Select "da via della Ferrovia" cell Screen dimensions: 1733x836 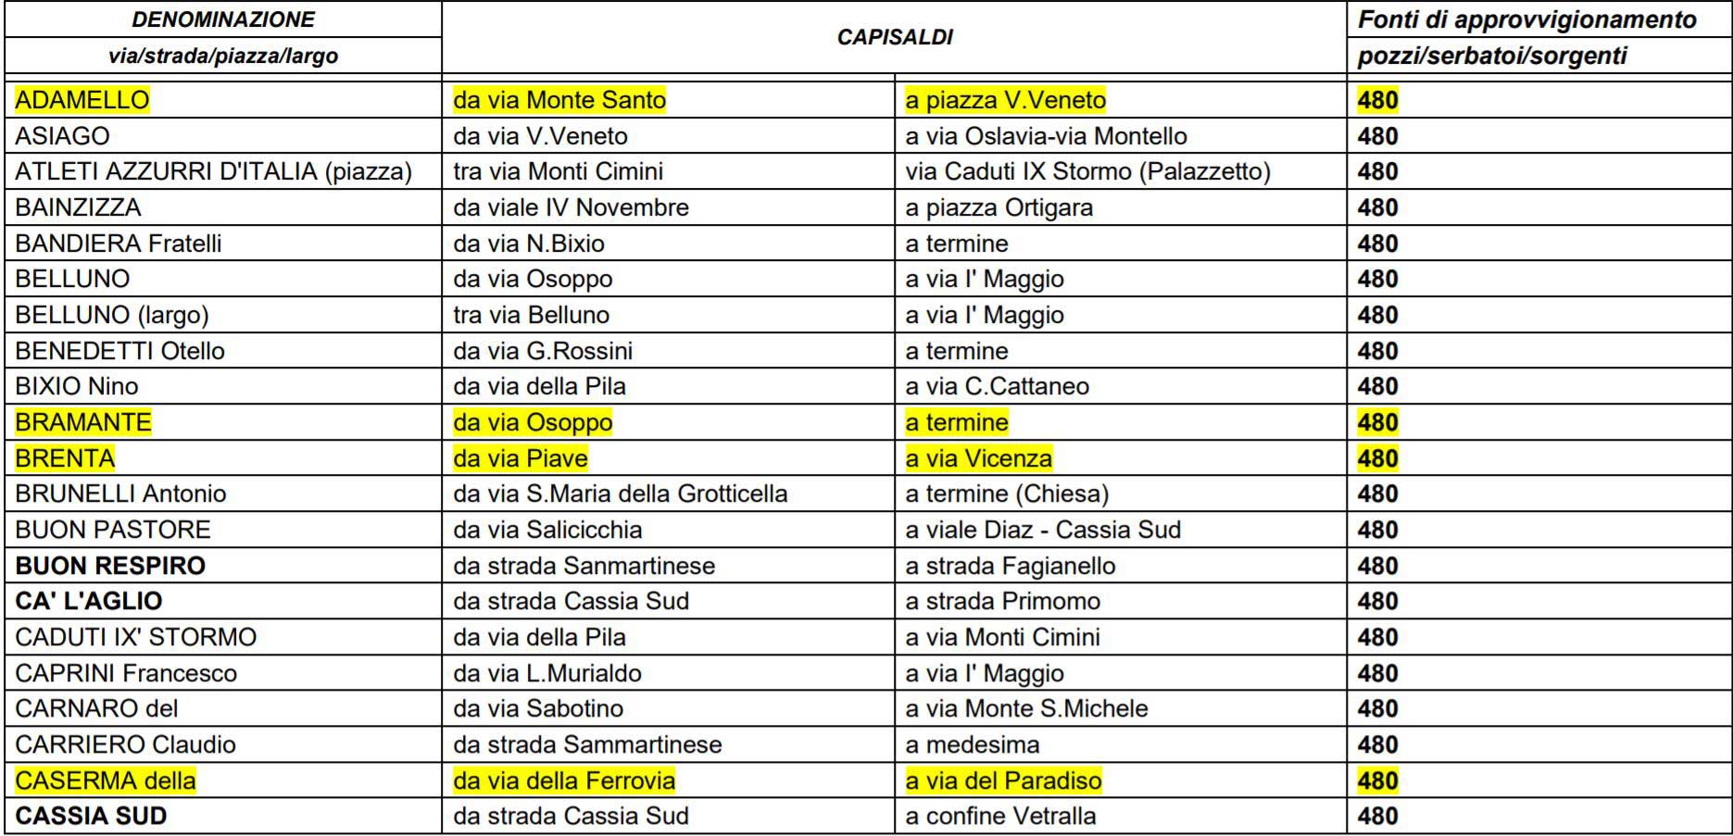click(564, 780)
